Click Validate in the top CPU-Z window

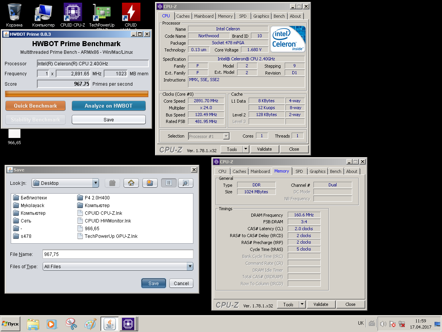264,149
